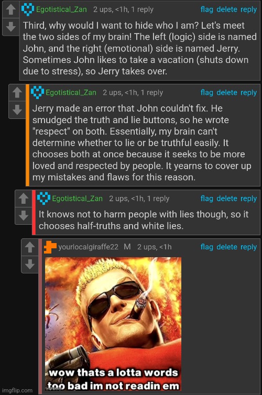Open Egotistical_Zan's profile from the first comment

tap(61, 9)
